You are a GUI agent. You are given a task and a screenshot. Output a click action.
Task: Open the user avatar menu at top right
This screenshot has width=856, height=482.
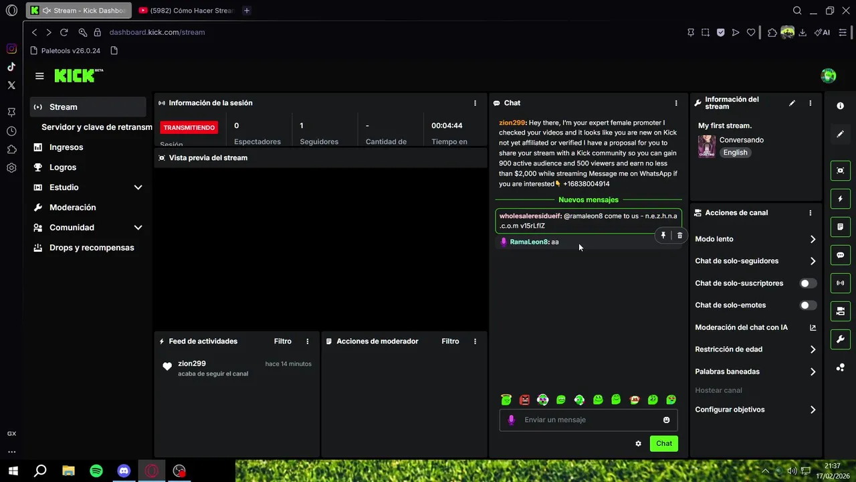[x=829, y=76]
